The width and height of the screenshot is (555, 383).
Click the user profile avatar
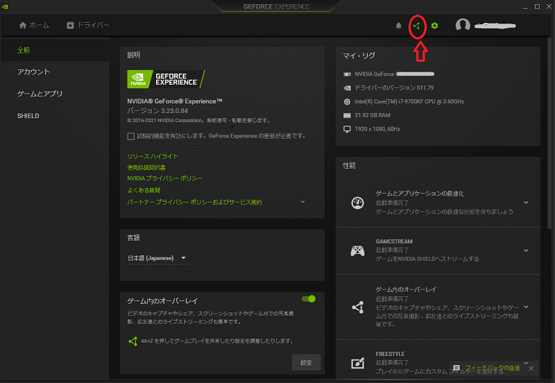click(463, 25)
